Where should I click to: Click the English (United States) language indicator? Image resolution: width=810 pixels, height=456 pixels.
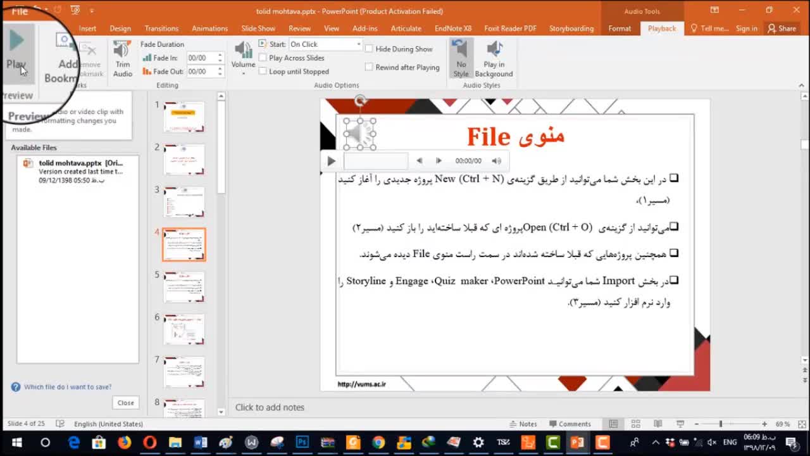pyautogui.click(x=108, y=424)
